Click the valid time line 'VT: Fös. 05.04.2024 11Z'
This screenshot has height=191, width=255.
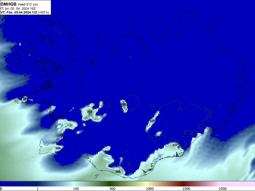coord(19,12)
